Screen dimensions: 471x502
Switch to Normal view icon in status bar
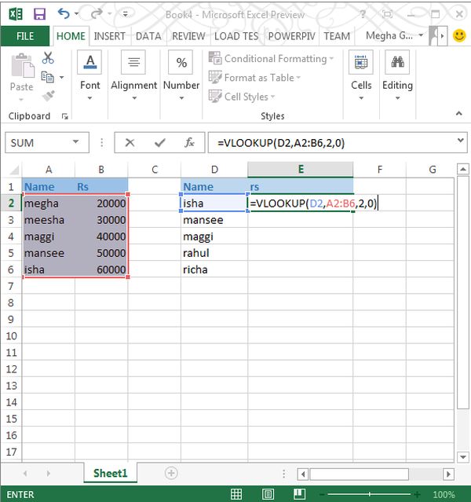tap(236, 494)
